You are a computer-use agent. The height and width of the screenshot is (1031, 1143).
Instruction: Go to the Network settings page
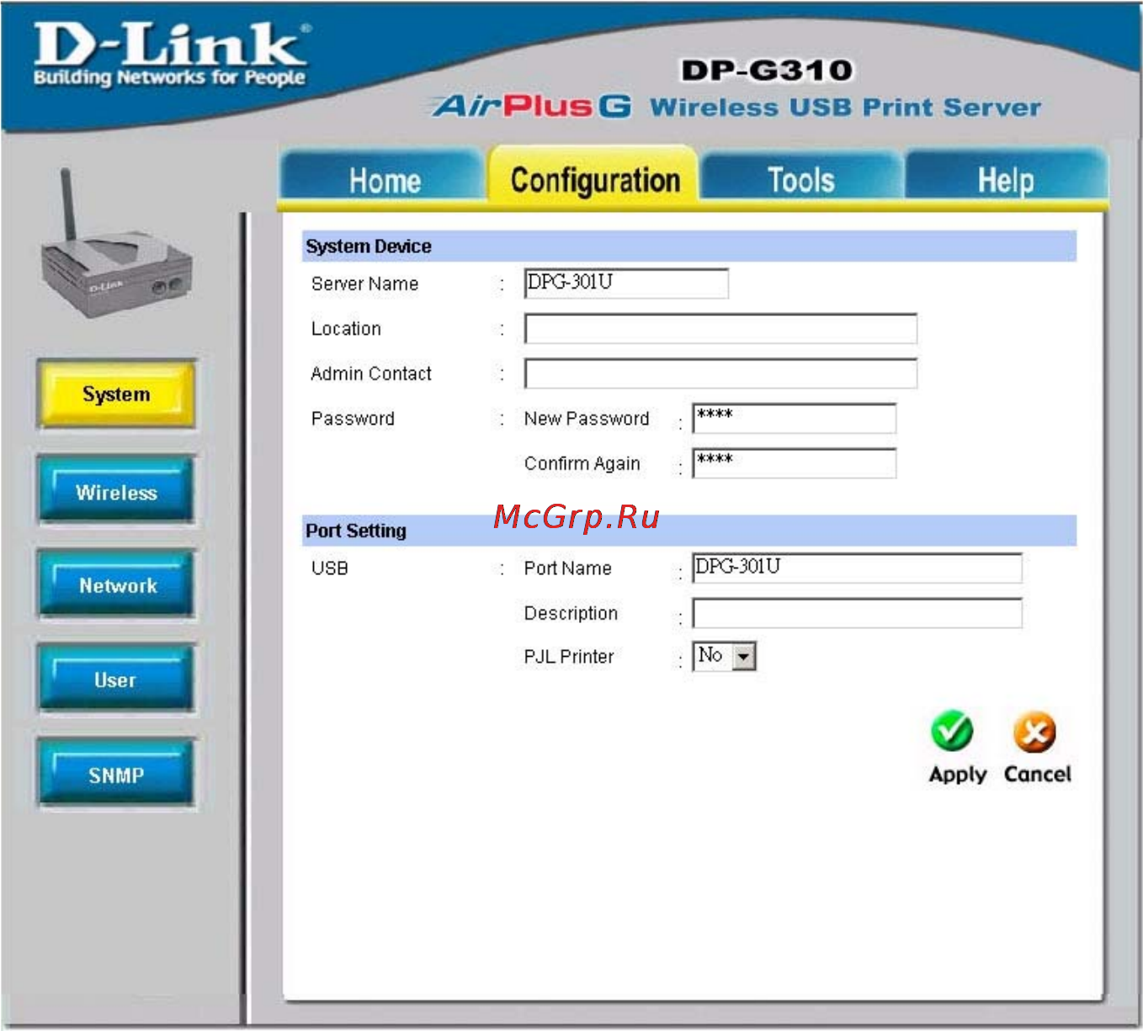(116, 585)
